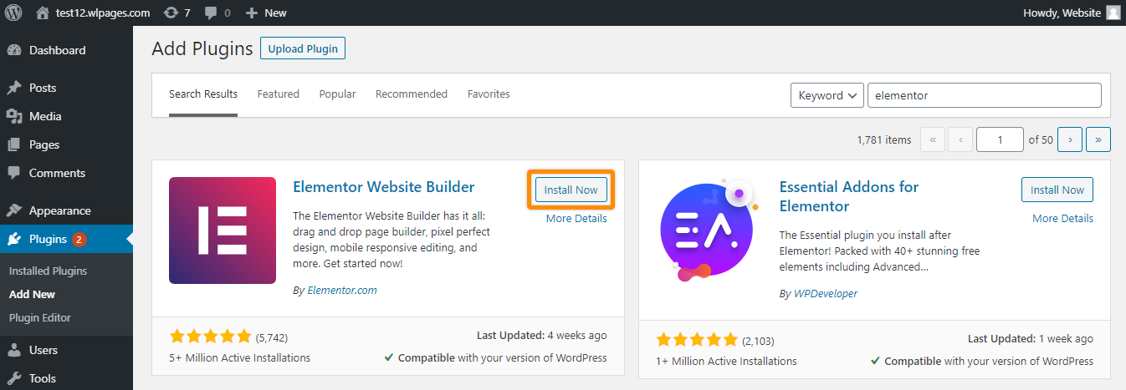The image size is (1126, 390).
Task: Open the Installed Plugins submenu item
Action: click(x=48, y=271)
